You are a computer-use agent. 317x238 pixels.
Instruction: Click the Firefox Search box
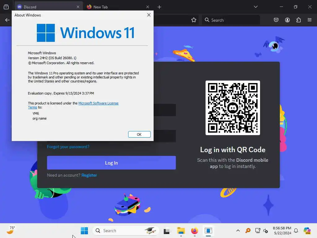pyautogui.click(x=231, y=20)
